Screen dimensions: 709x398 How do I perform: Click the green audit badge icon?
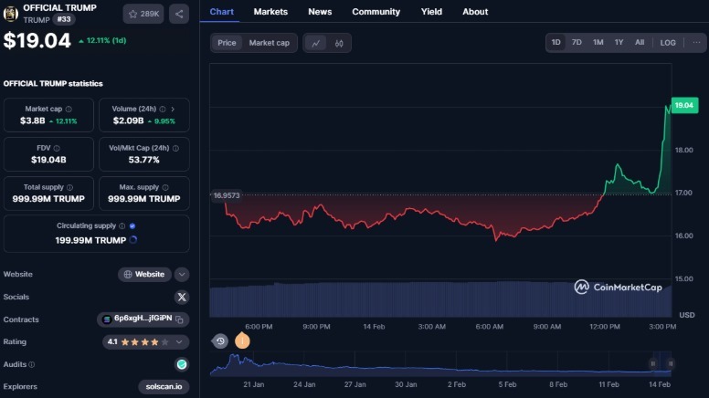[x=181, y=364]
